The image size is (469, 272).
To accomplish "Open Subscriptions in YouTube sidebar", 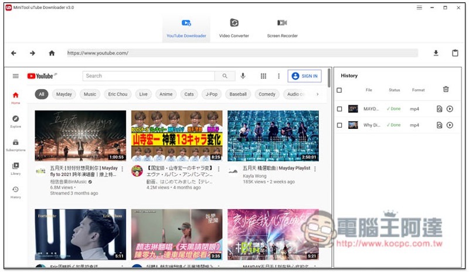I will tap(16, 145).
